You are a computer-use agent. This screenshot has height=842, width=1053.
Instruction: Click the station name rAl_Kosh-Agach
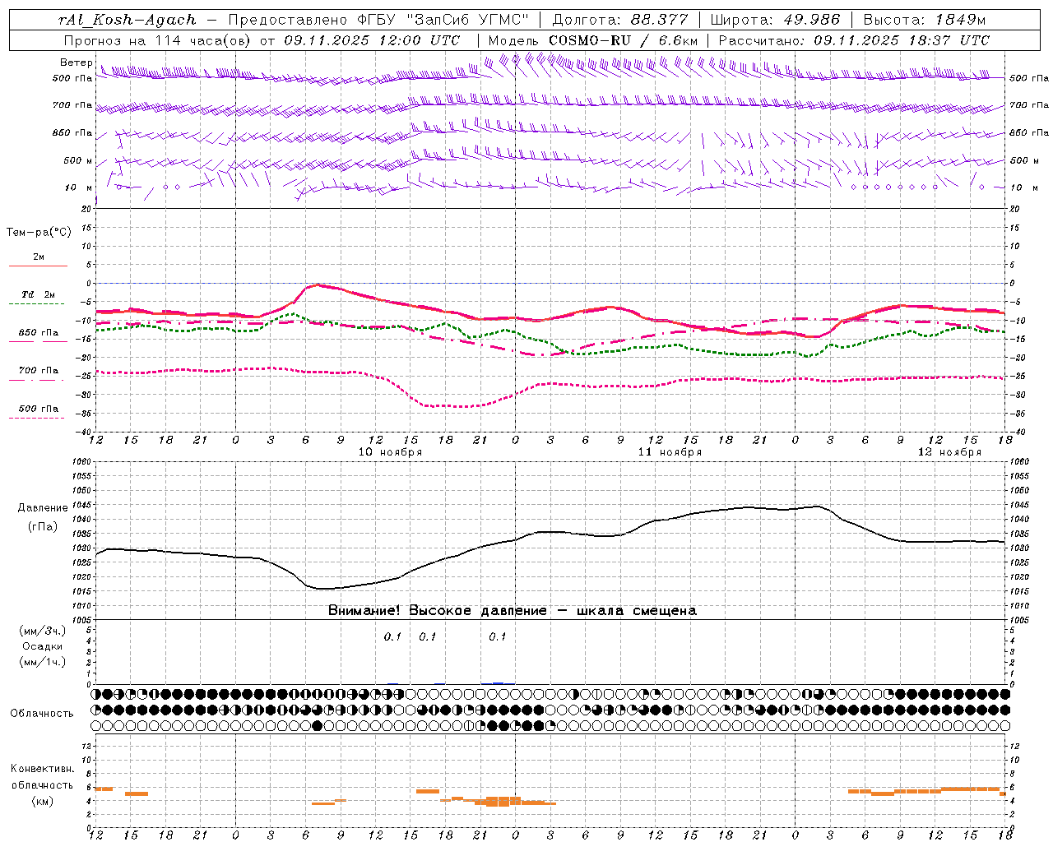(128, 20)
